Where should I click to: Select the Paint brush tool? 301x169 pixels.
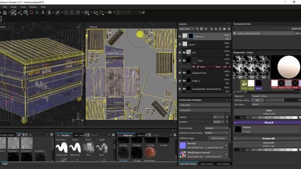coord(14,13)
